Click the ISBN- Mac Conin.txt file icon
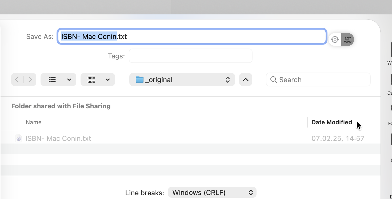The width and height of the screenshot is (392, 199). (19, 138)
